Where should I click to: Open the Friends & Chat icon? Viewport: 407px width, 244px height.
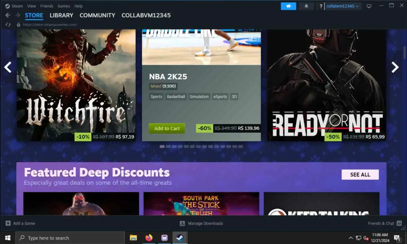[x=399, y=223]
